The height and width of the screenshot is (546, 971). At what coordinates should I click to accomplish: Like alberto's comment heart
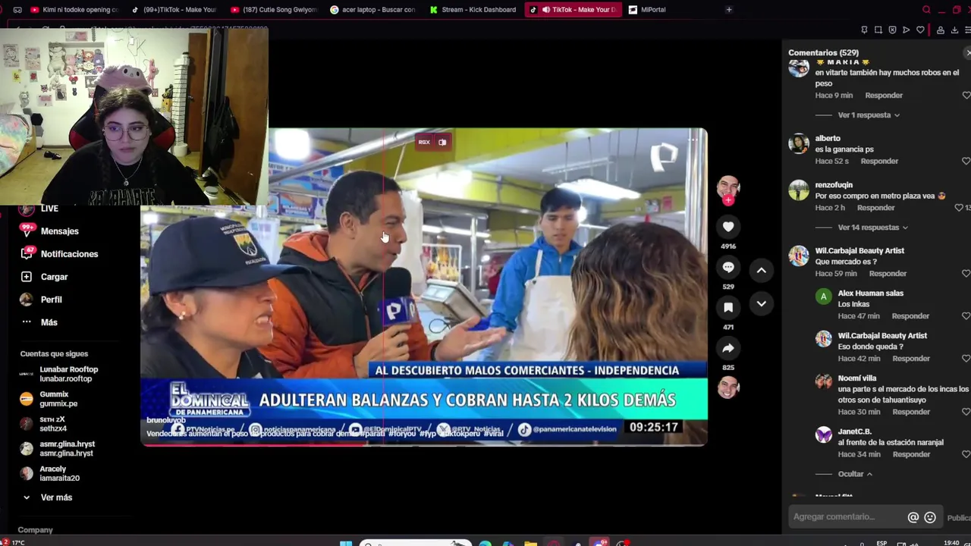click(966, 161)
